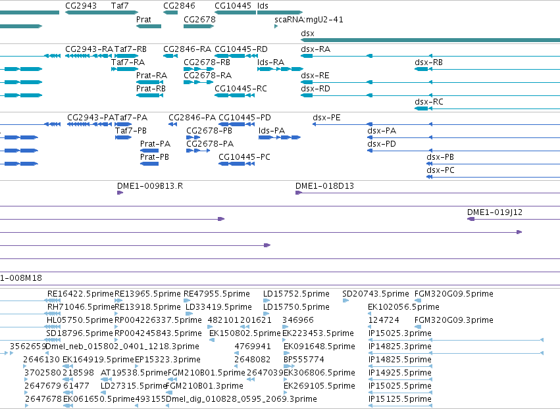Click the CG10445-PD protein label

tap(245, 118)
